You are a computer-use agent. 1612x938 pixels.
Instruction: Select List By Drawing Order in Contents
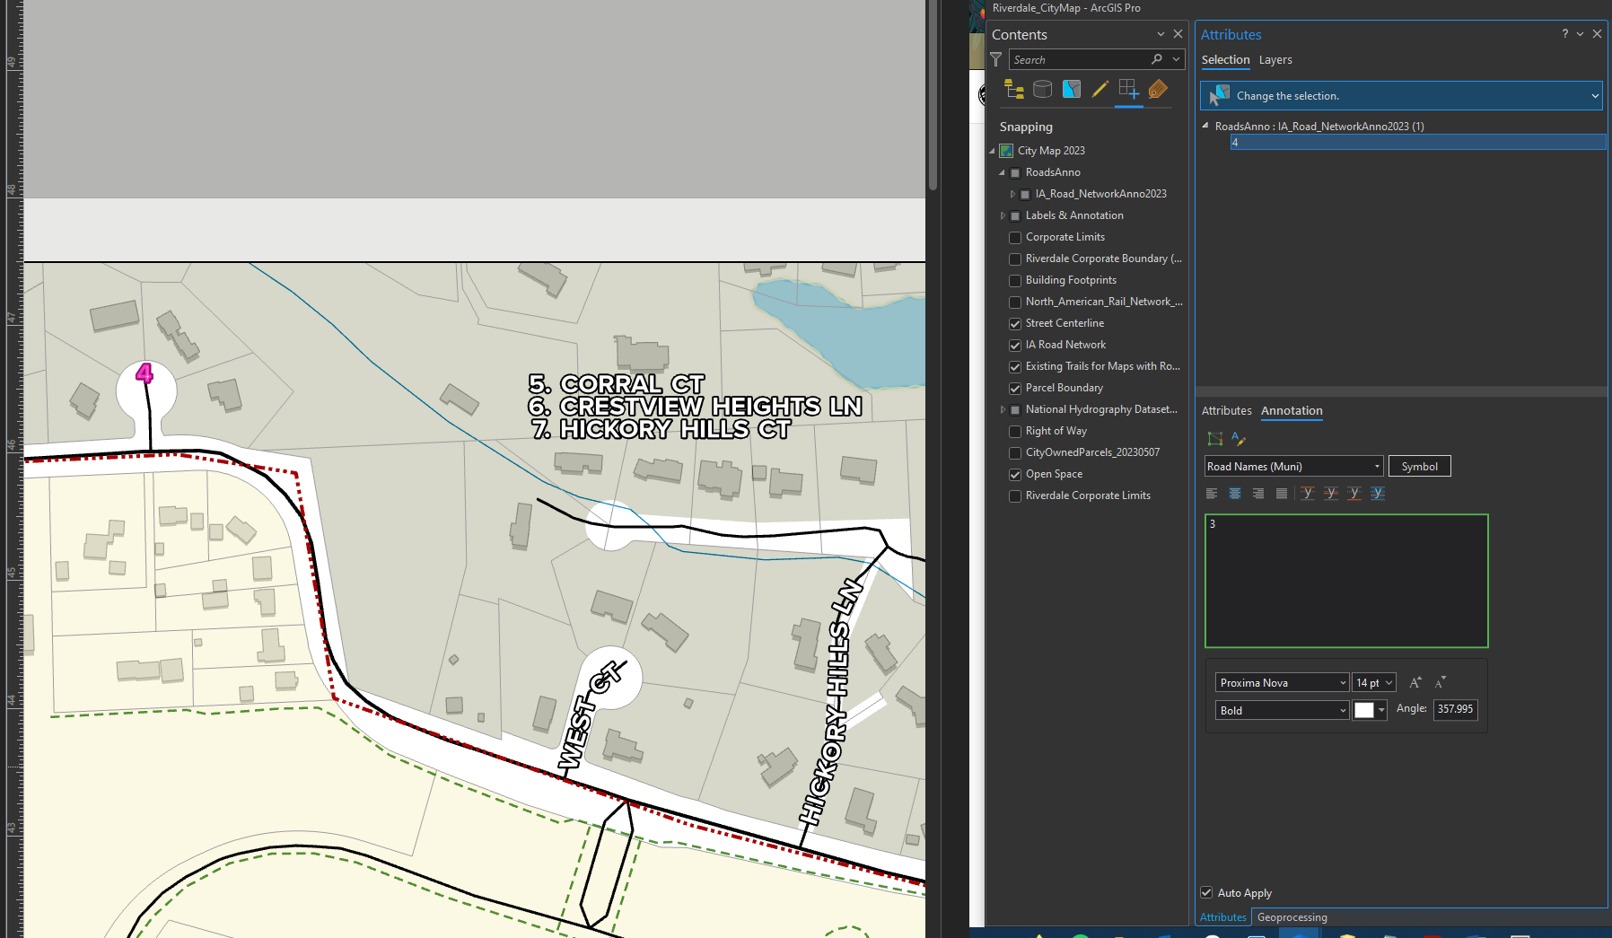pos(1013,89)
